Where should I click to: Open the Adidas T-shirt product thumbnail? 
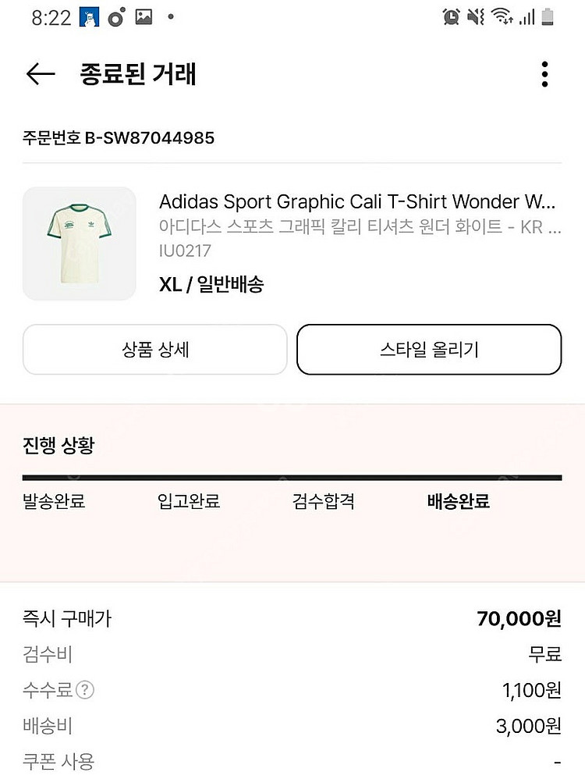point(79,244)
